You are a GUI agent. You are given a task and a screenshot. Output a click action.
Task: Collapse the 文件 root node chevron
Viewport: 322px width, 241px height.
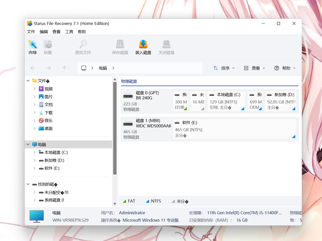[28, 81]
